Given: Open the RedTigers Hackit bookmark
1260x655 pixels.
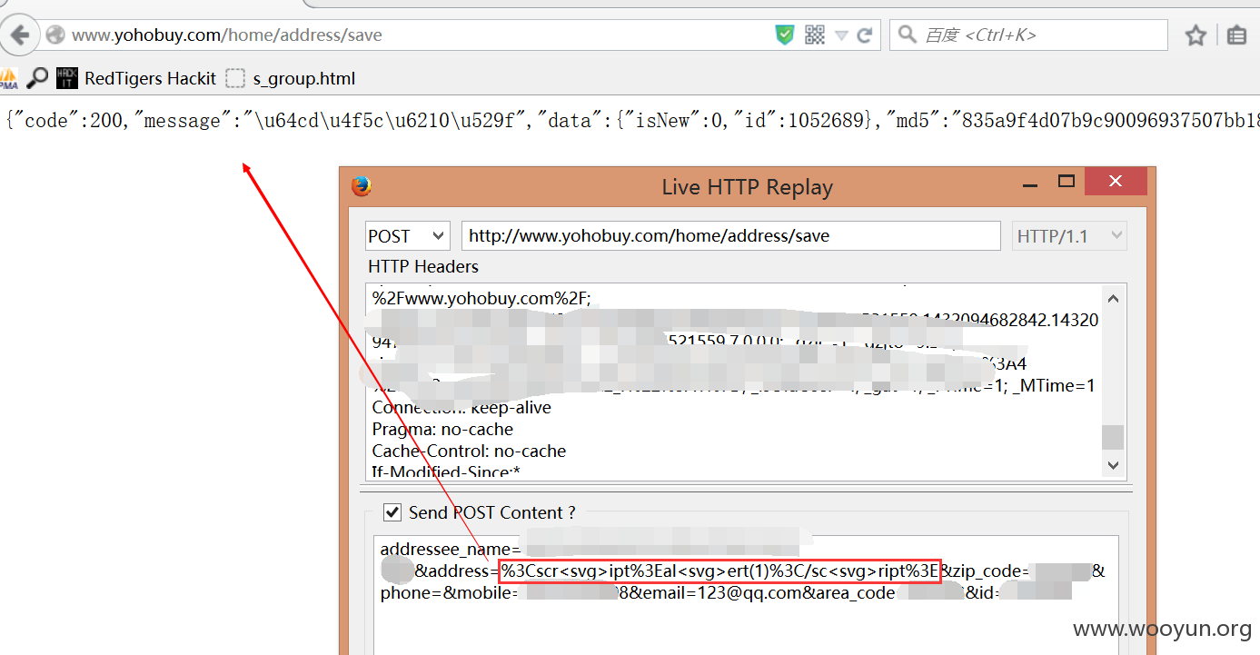Looking at the screenshot, I should [x=136, y=78].
